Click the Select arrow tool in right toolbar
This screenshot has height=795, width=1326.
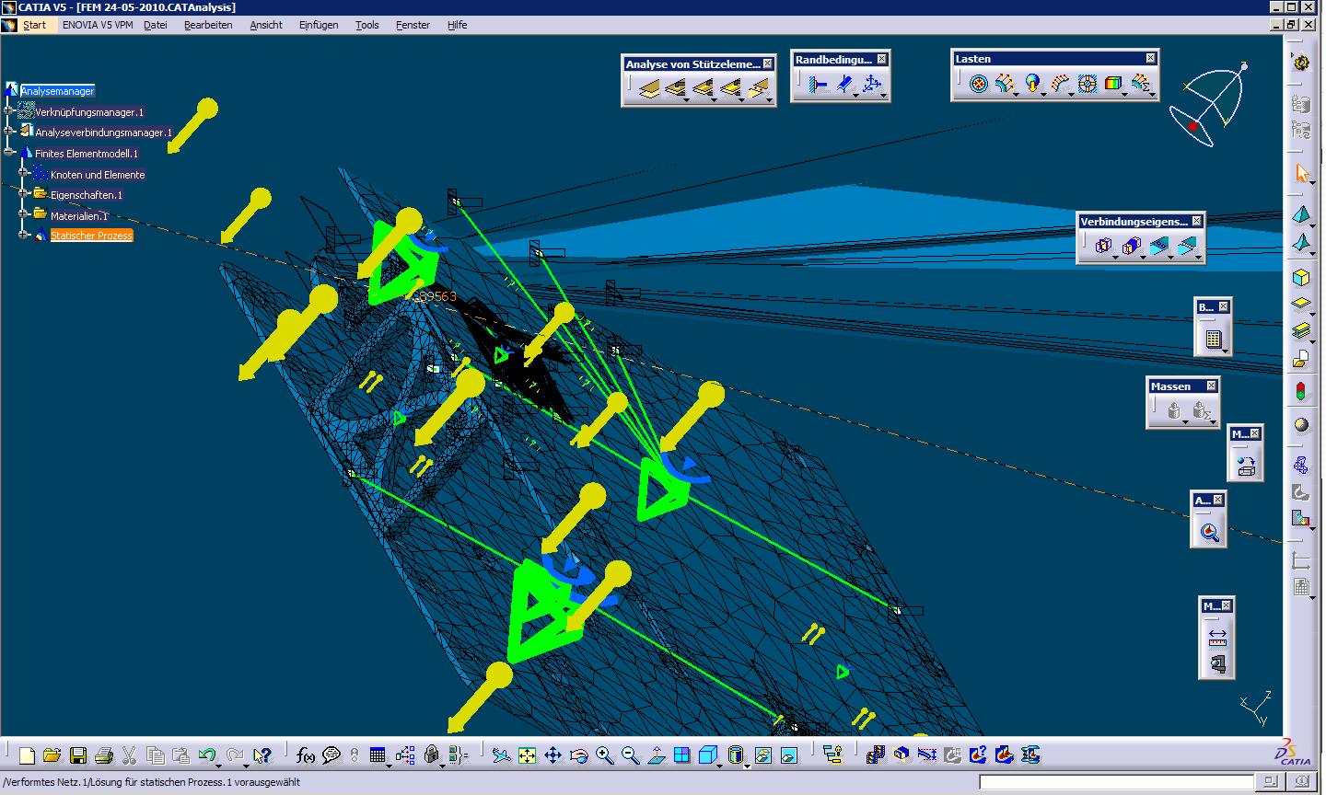click(1301, 172)
